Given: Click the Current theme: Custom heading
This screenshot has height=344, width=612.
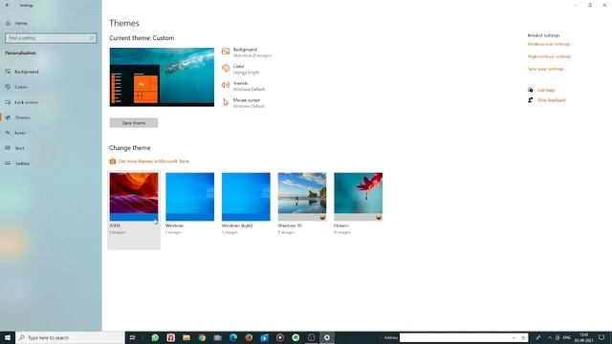Looking at the screenshot, I should (x=142, y=38).
